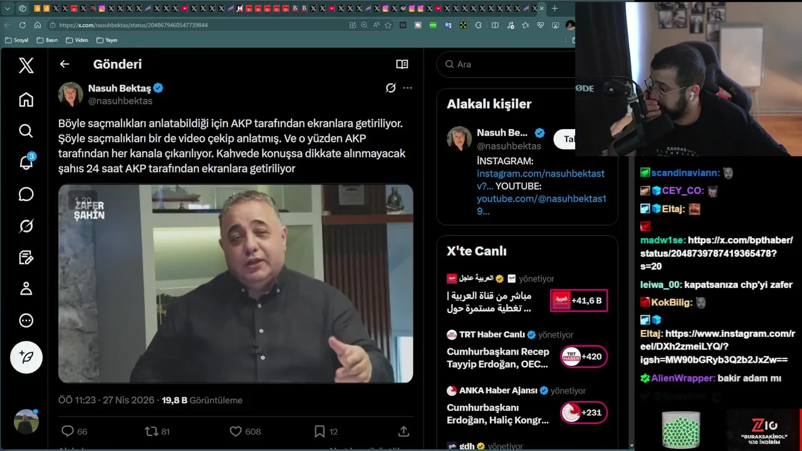Open new browser tab plus button

[555, 8]
